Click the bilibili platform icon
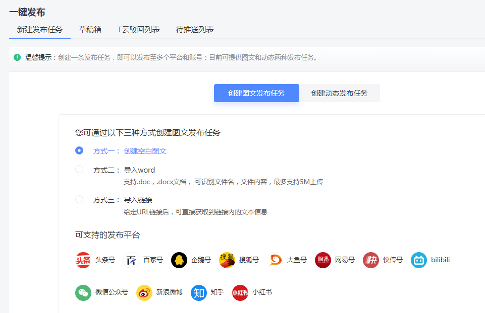485x313 pixels. [419, 260]
